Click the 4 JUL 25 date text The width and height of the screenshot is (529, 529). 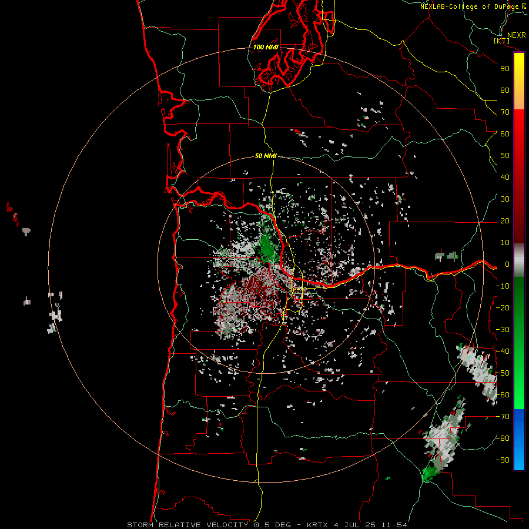355,525
